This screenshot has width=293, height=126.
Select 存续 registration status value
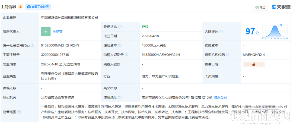point(145,27)
